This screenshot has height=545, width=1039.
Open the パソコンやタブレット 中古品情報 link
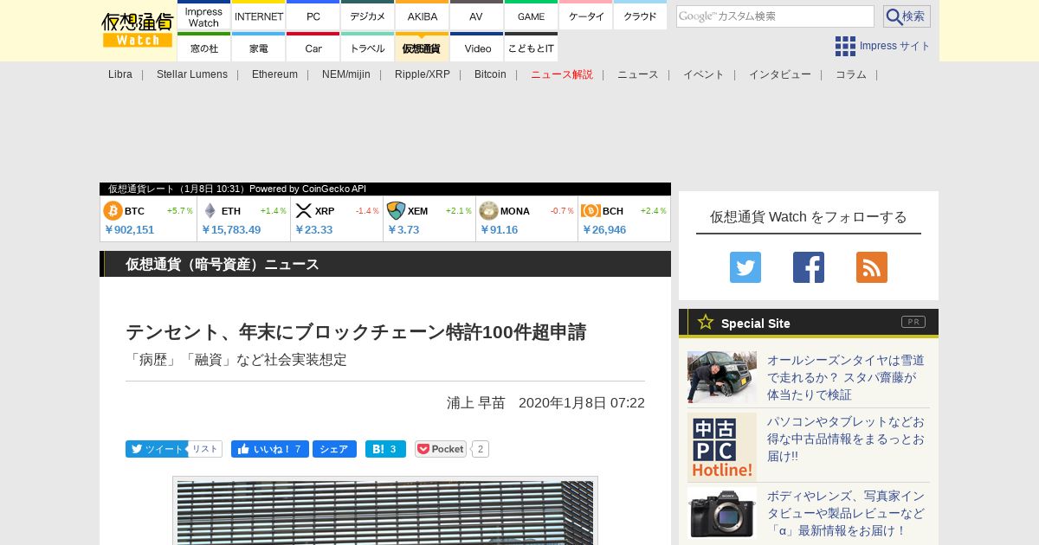point(846,439)
